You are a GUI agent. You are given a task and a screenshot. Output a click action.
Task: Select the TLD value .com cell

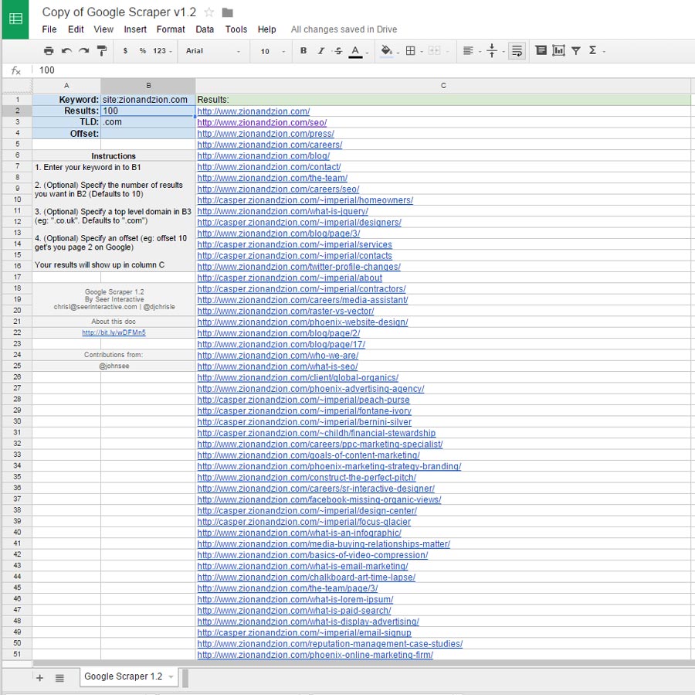pyautogui.click(x=148, y=121)
